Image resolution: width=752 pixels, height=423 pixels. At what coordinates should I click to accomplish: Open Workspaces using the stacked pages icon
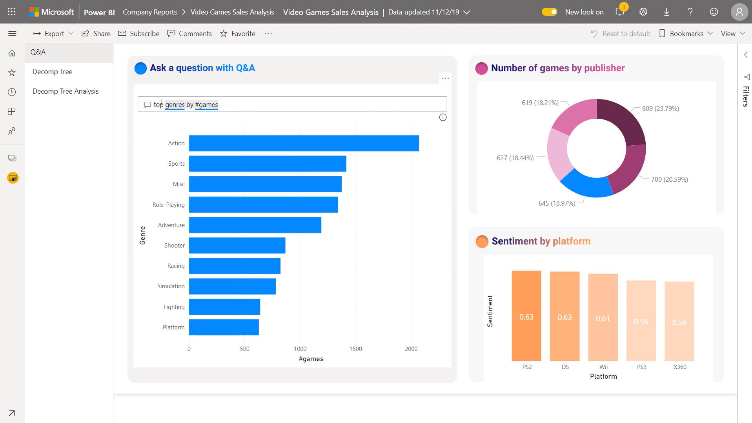click(x=12, y=158)
